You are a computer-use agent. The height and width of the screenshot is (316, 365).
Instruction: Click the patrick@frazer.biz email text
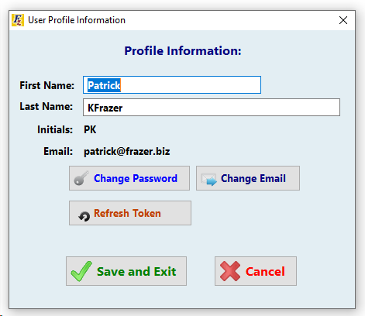[127, 151]
